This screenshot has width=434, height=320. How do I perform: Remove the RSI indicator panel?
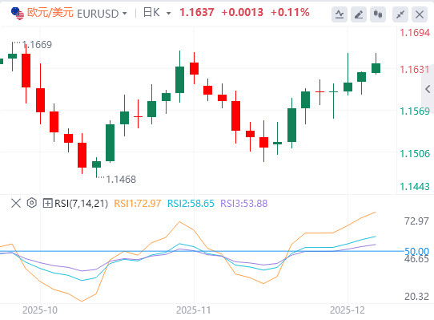(16, 203)
